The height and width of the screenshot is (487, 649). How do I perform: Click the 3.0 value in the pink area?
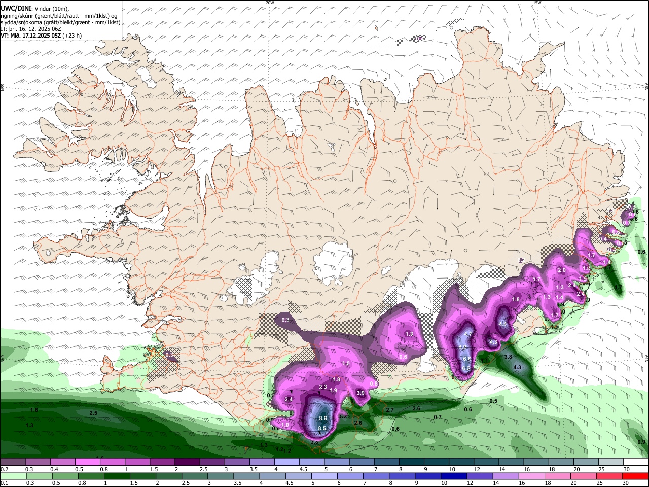coord(360,393)
